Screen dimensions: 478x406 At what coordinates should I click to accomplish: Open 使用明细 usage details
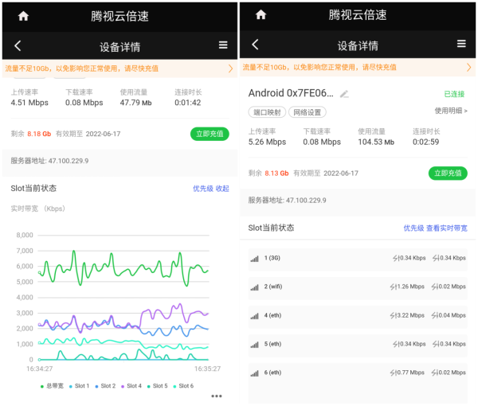(451, 111)
